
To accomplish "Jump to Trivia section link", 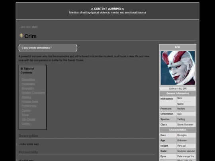I will 25,115.
